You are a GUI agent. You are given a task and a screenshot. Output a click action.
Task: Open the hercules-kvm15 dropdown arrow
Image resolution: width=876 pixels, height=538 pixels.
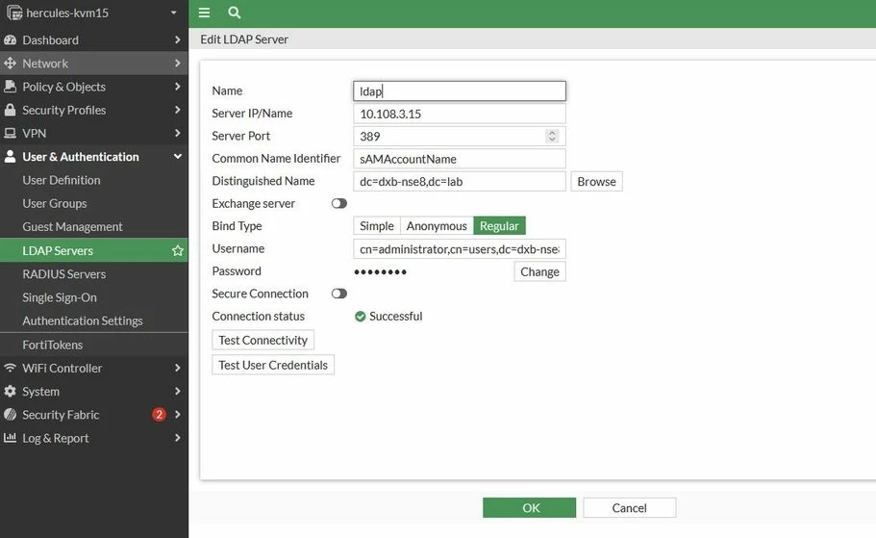[174, 13]
